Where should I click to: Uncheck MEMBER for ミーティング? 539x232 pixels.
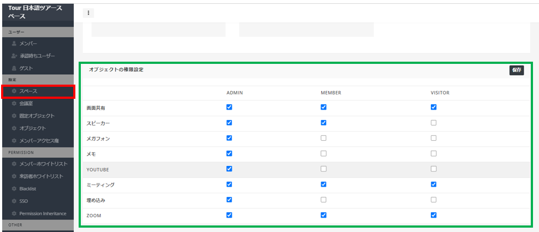click(x=323, y=184)
